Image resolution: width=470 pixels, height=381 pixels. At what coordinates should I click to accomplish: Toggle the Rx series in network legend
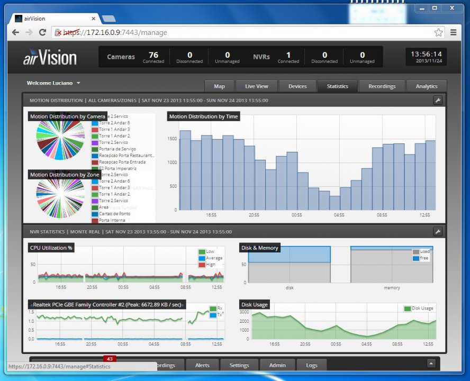click(213, 309)
